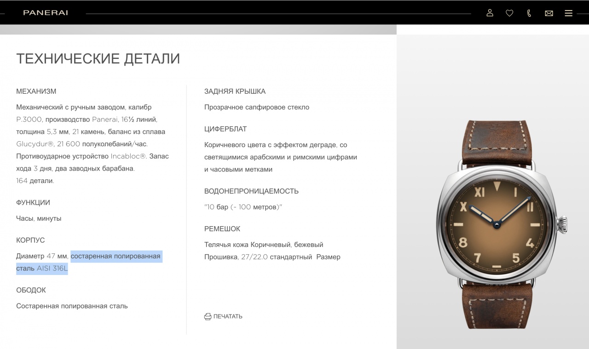Click the ПЕЧАТАТЬ print link
This screenshot has width=589, height=349.
(x=228, y=316)
